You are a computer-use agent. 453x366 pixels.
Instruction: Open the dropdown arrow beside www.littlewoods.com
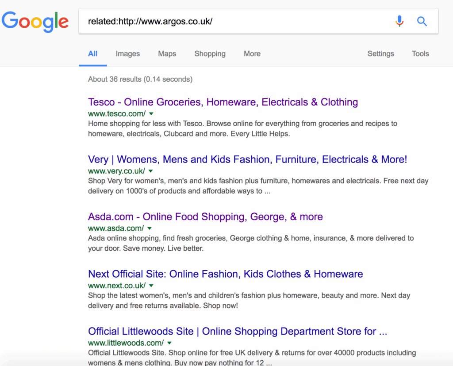point(169,343)
